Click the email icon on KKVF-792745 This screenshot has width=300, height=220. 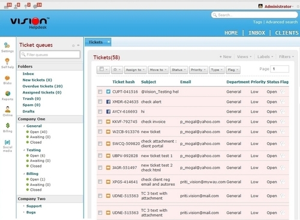click(x=108, y=122)
